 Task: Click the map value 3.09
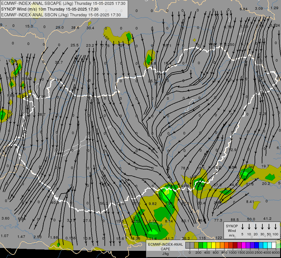coord(259,8)
